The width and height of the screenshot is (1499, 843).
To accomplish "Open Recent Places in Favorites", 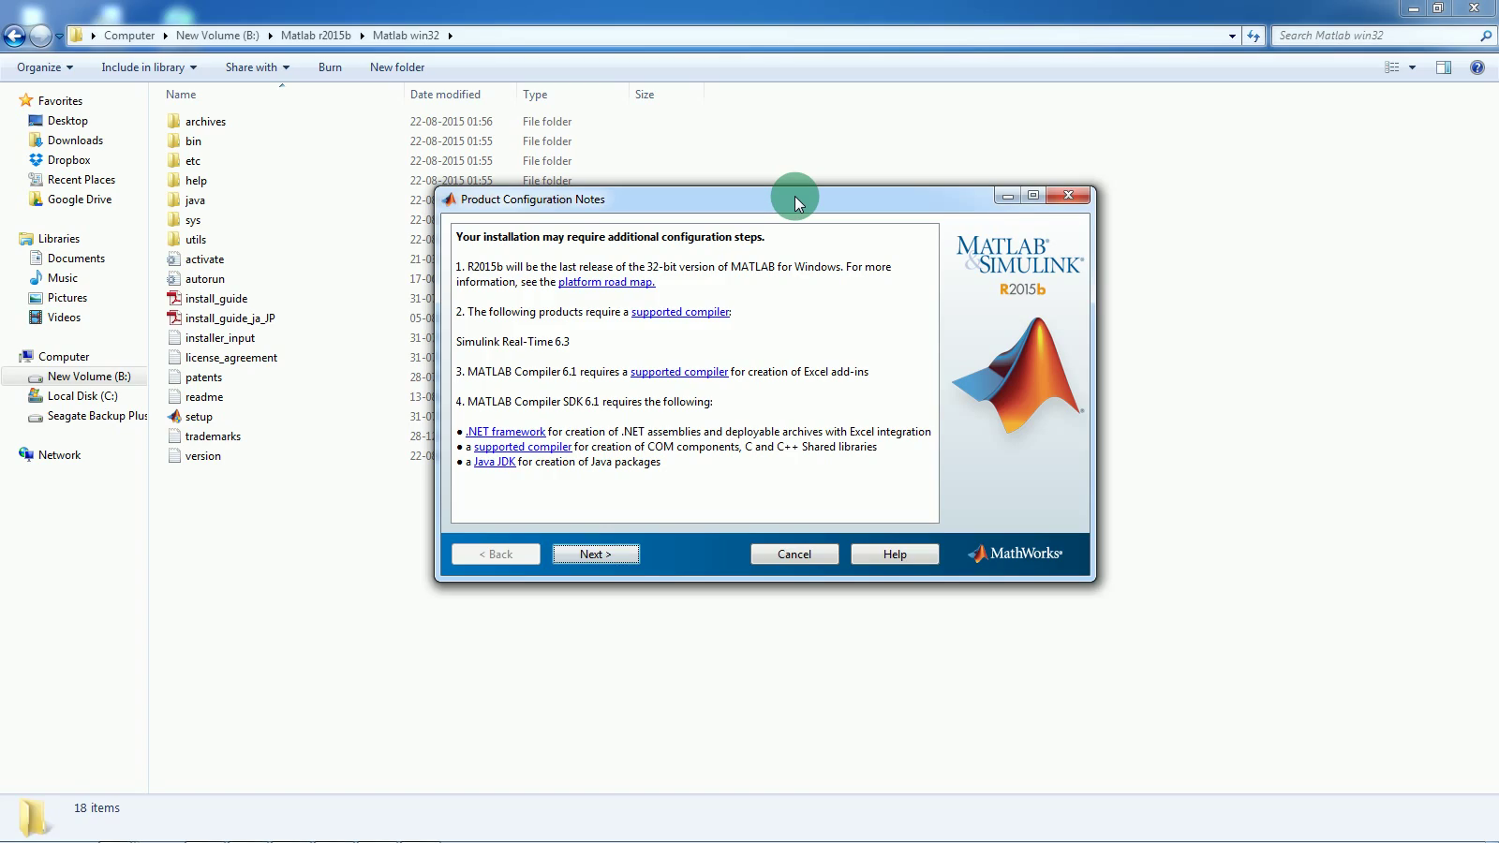I will pos(81,180).
